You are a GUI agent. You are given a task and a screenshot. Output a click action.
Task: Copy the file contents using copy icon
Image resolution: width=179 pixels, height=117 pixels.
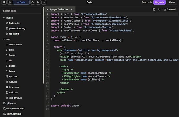pos(159,9)
